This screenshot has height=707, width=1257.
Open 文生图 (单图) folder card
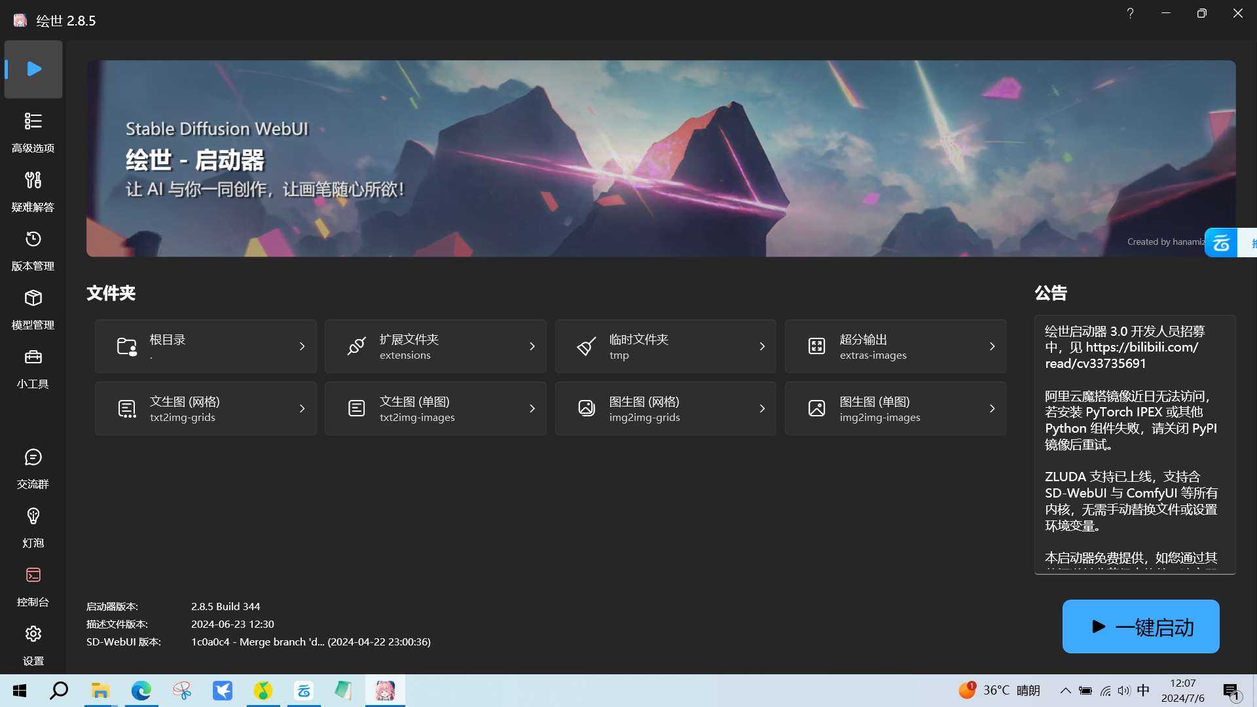[x=435, y=408]
